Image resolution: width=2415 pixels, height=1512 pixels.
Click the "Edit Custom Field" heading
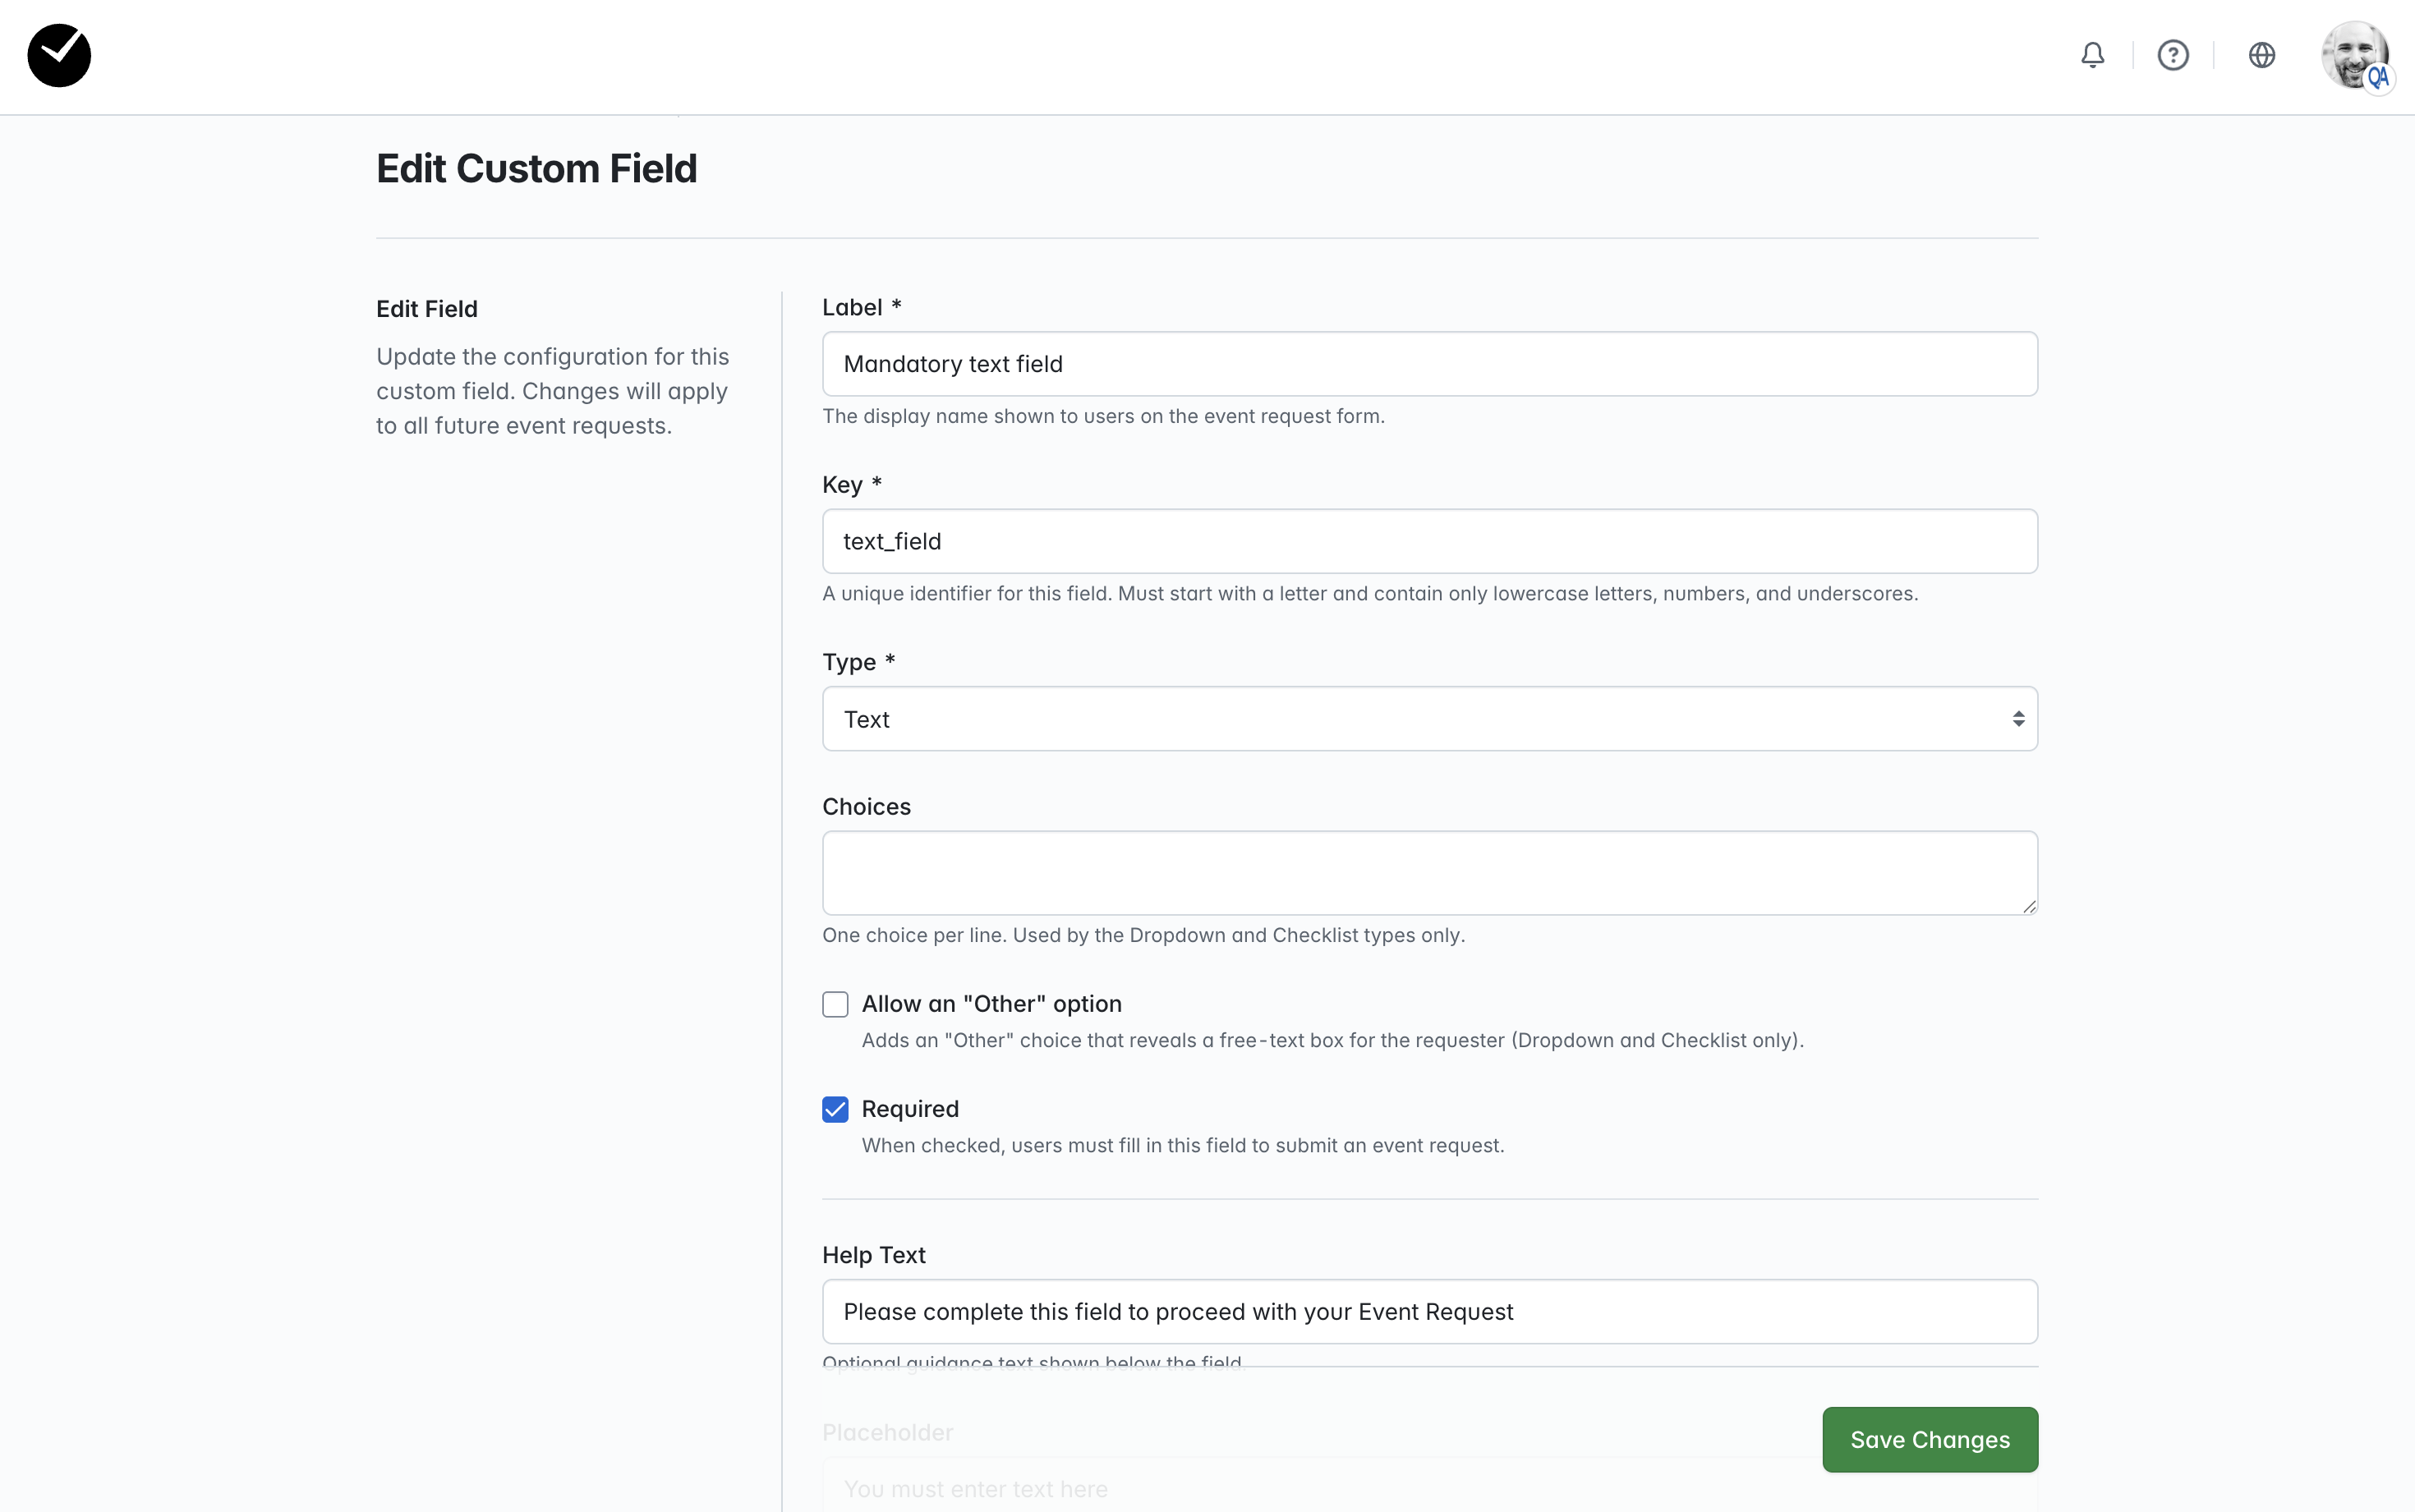[x=536, y=169]
